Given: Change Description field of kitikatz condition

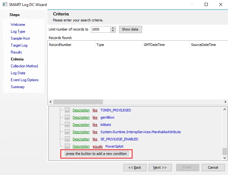Looking at the screenshot, I should click(81, 125).
